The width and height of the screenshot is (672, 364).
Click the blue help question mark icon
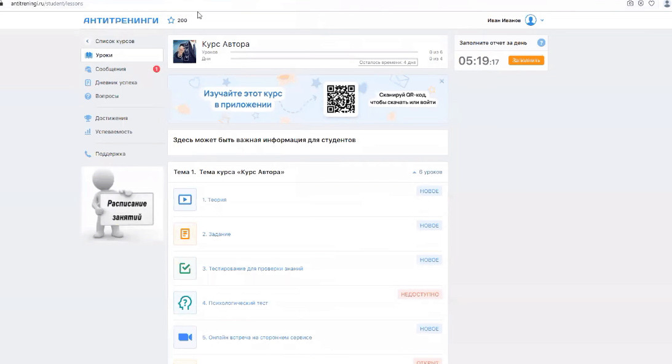(x=541, y=43)
